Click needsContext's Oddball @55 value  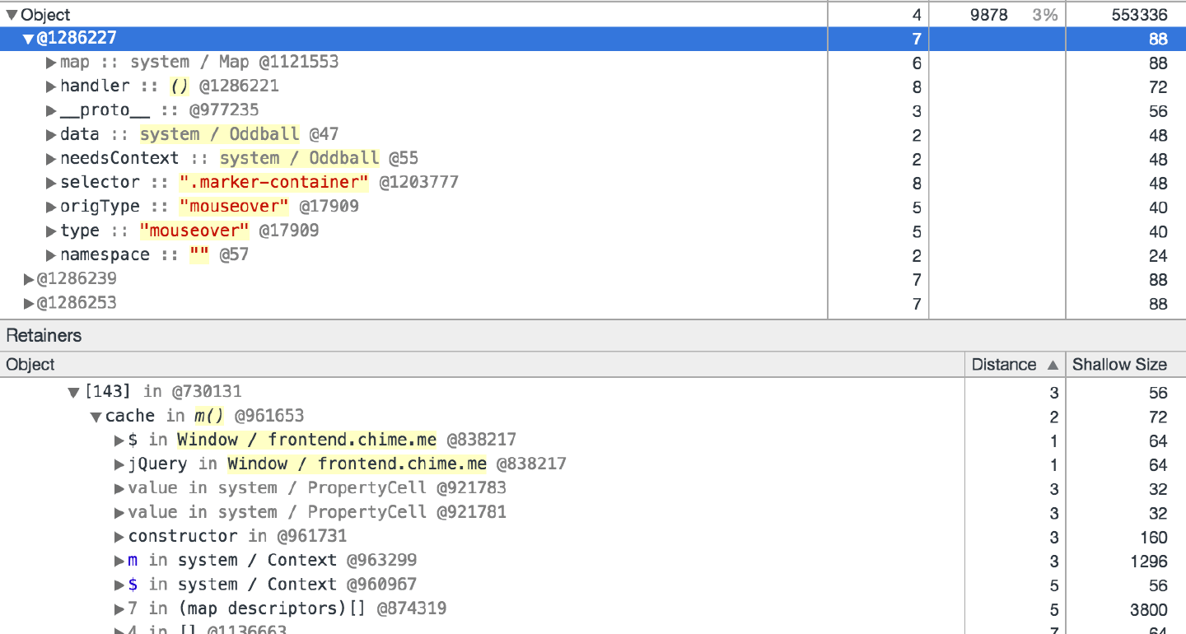click(319, 159)
